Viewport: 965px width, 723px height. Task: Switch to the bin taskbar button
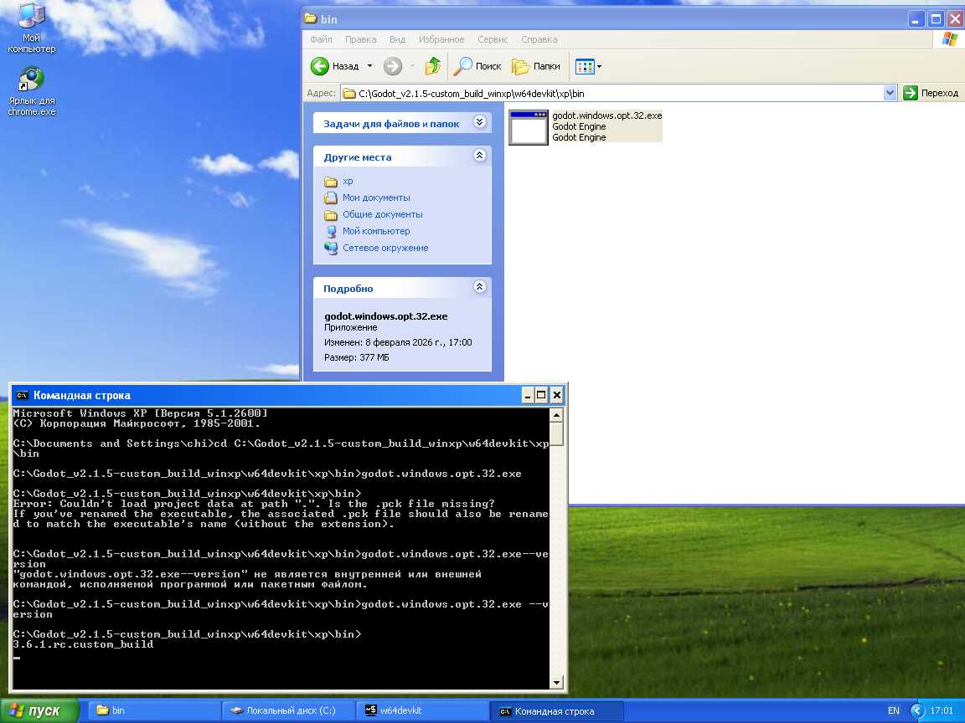pyautogui.click(x=154, y=710)
